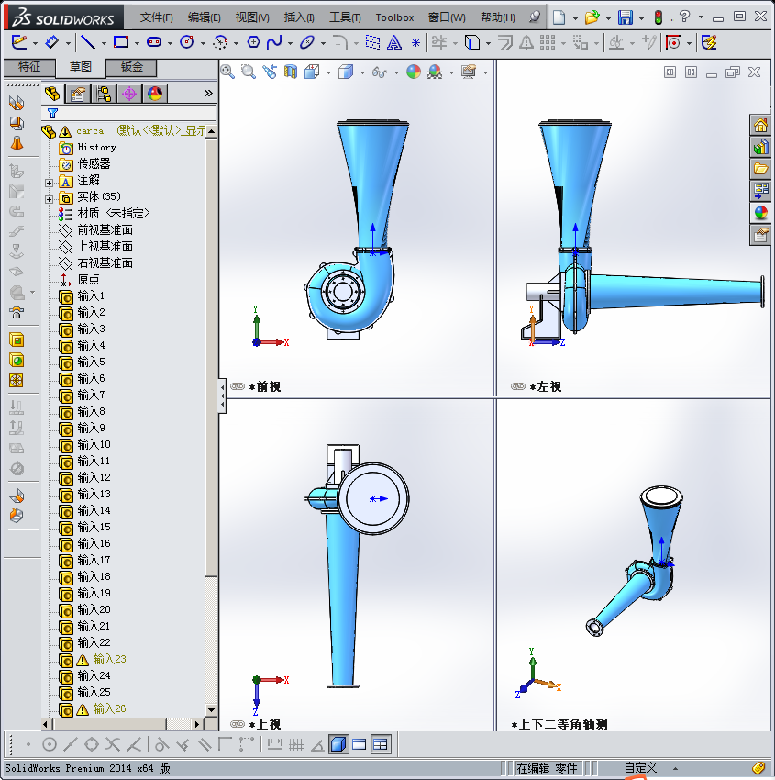Open the Appearances task pane
775x780 pixels.
(760, 212)
